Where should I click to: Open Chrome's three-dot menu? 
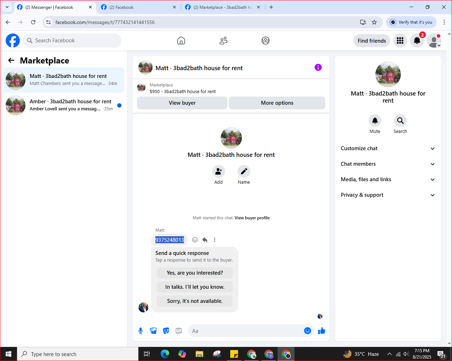444,22
